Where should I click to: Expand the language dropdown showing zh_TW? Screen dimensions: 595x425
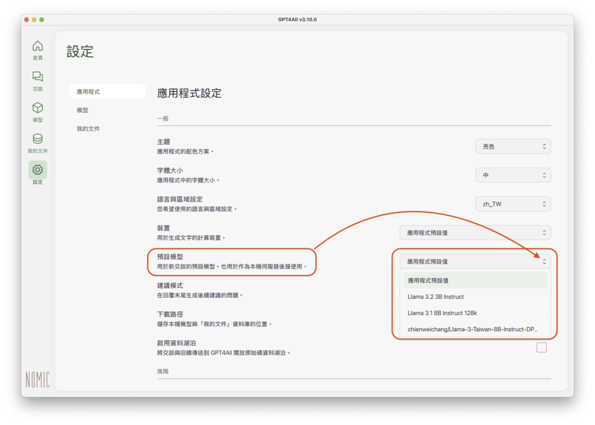512,204
